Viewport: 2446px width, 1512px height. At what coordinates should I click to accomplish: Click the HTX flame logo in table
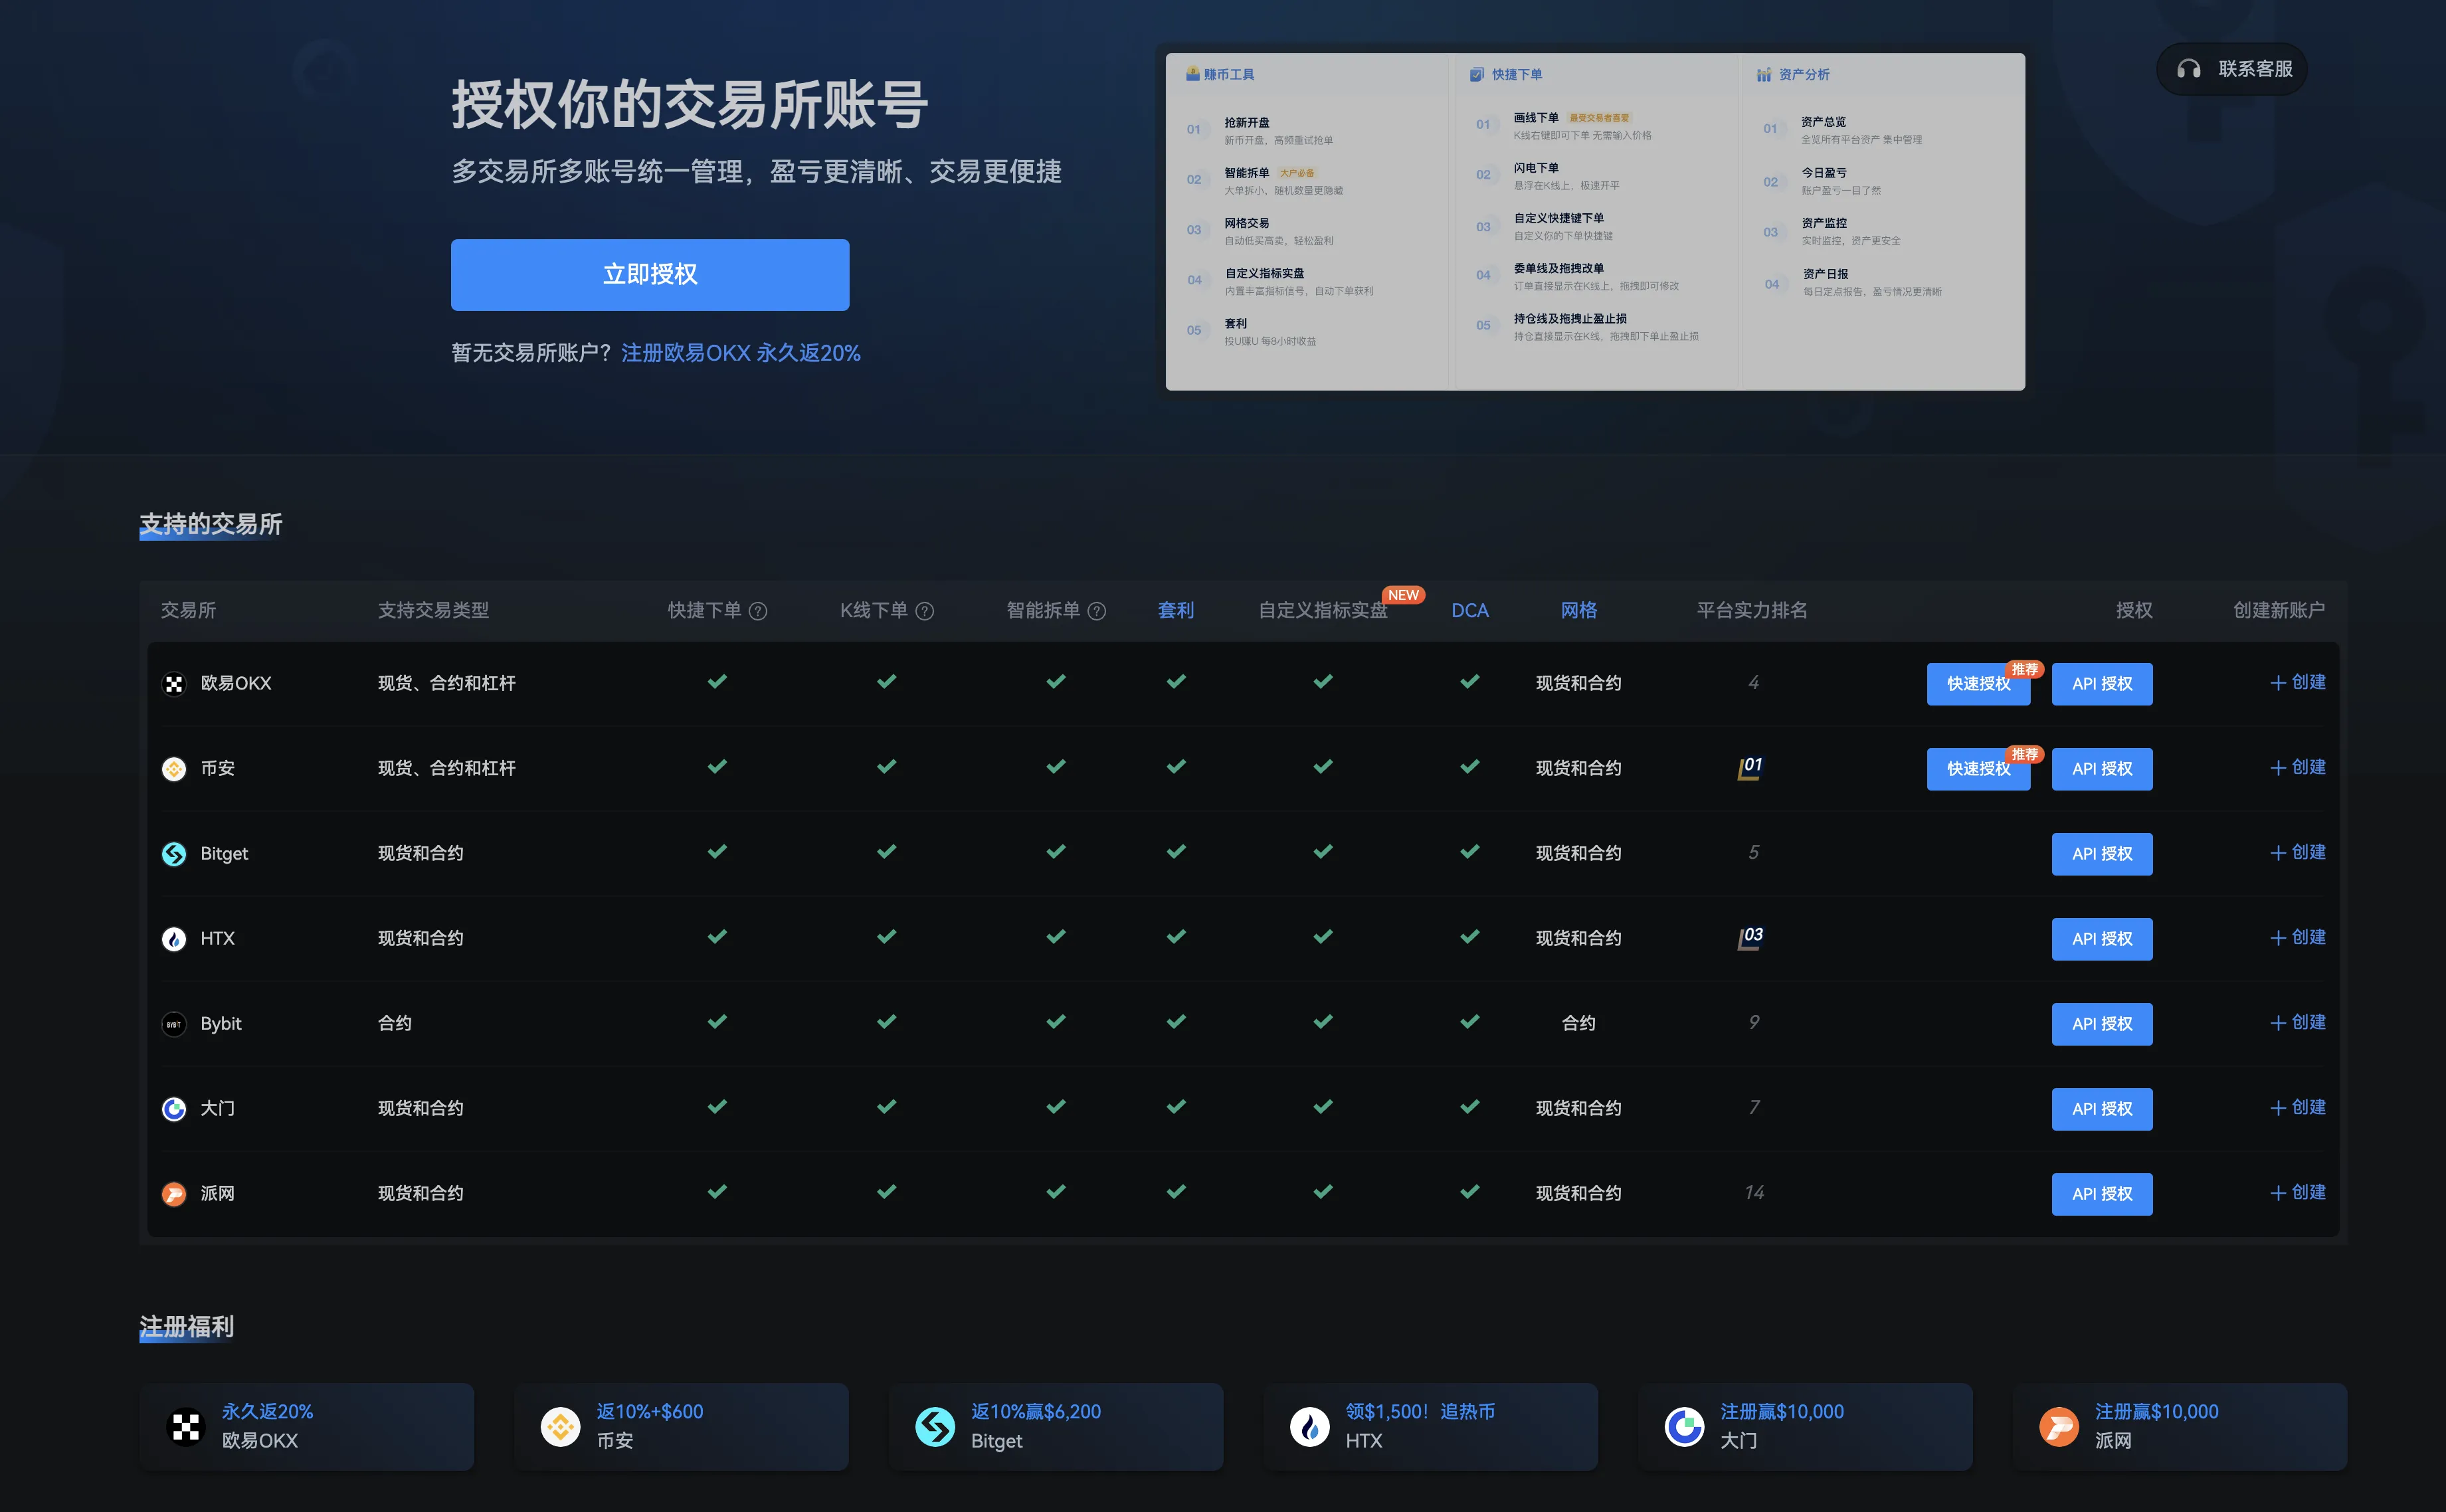(x=174, y=939)
